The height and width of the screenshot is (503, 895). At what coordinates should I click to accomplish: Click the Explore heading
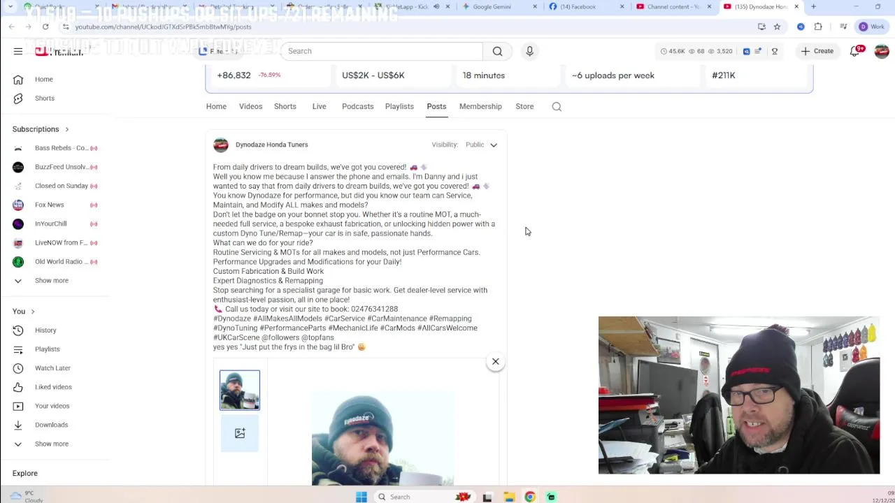pos(25,473)
